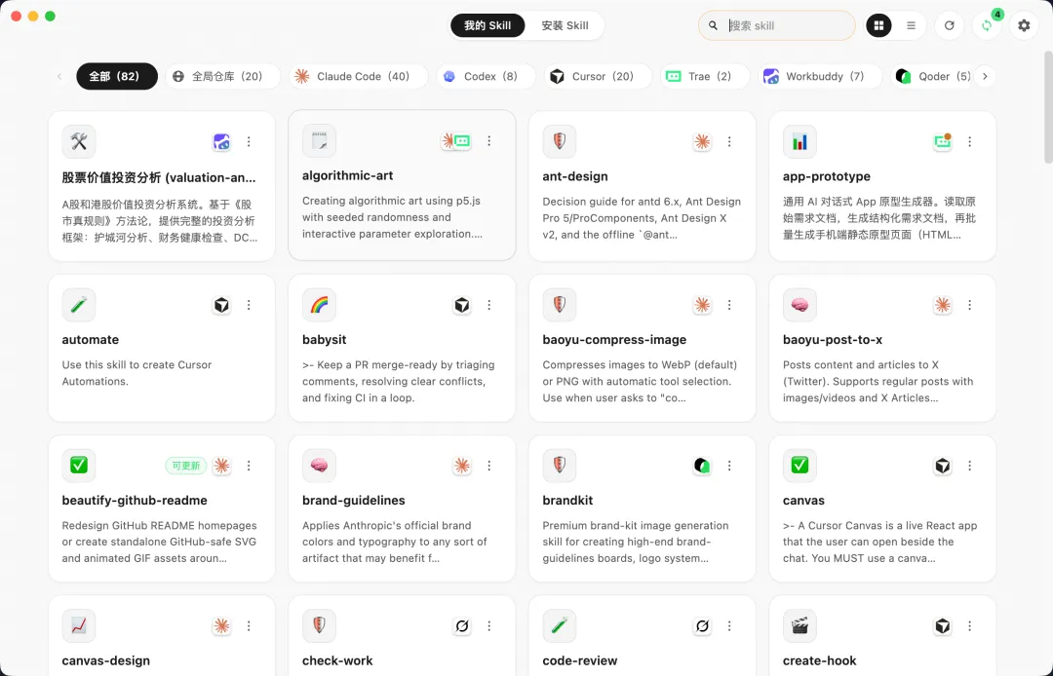Click Claude icon on brand-guidelines card
Viewport: 1053px width, 676px height.
[x=462, y=466]
